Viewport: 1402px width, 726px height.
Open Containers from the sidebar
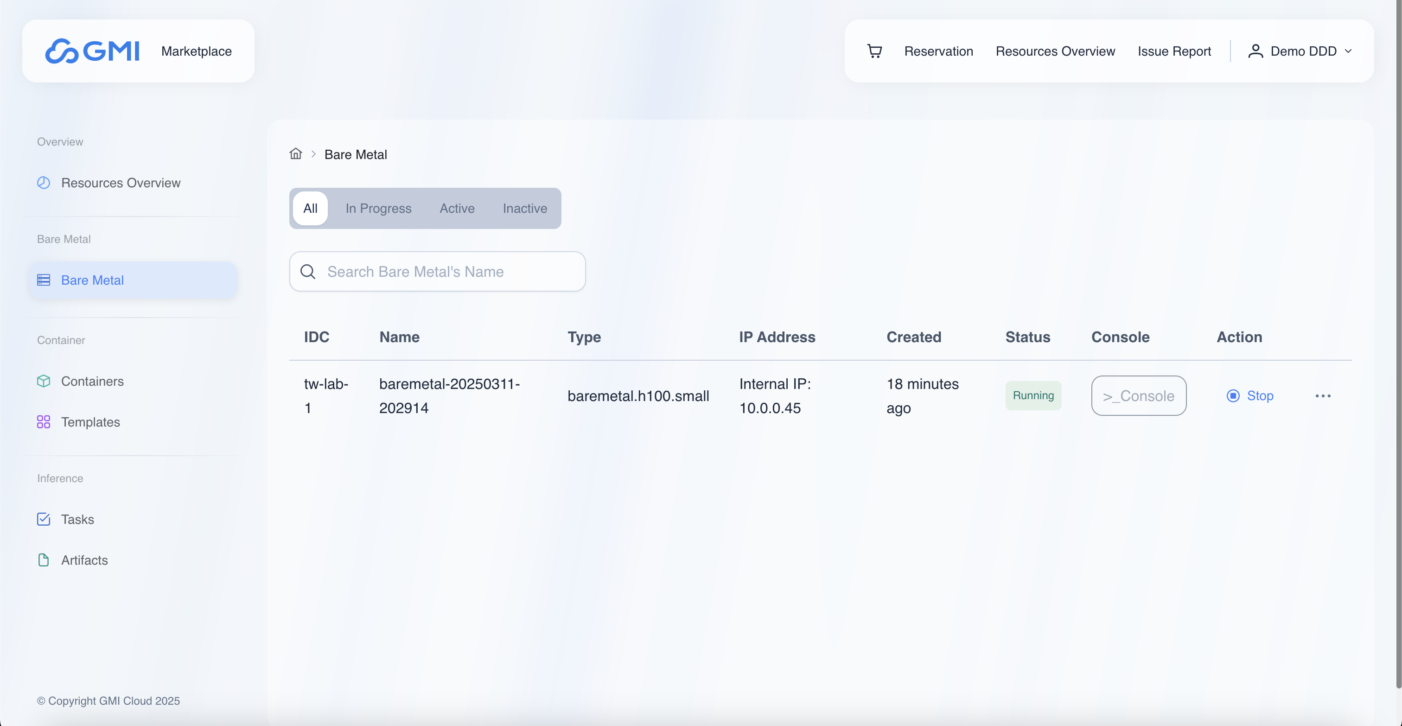click(x=134, y=381)
